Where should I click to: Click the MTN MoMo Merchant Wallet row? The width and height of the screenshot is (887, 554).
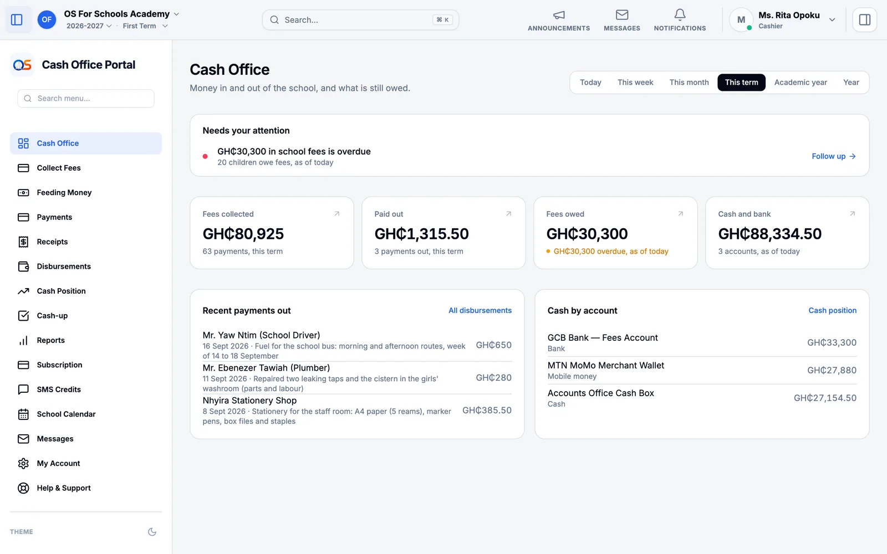[x=702, y=371]
